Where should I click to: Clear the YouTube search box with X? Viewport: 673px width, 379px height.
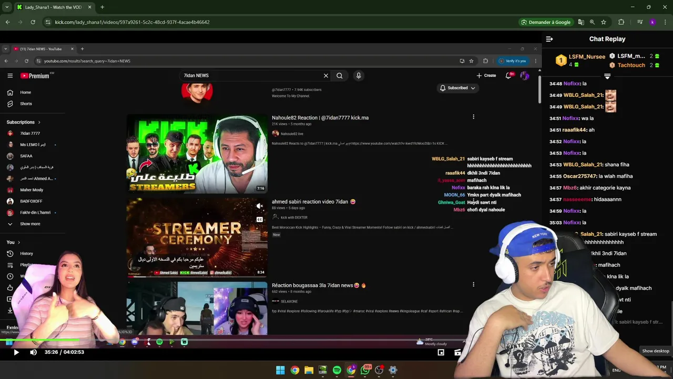(326, 76)
